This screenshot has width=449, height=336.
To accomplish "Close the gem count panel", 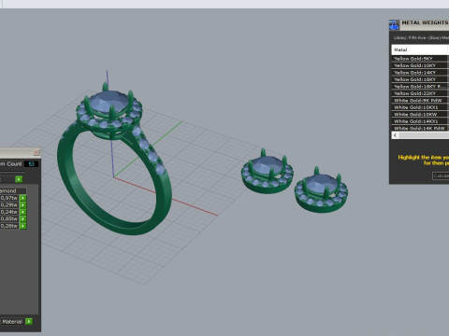I will pos(36,152).
